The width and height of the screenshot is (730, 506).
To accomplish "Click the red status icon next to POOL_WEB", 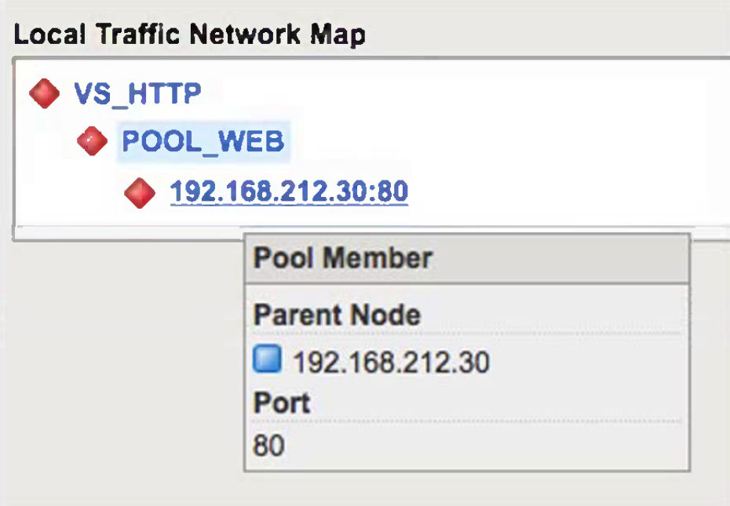I will click(x=93, y=142).
